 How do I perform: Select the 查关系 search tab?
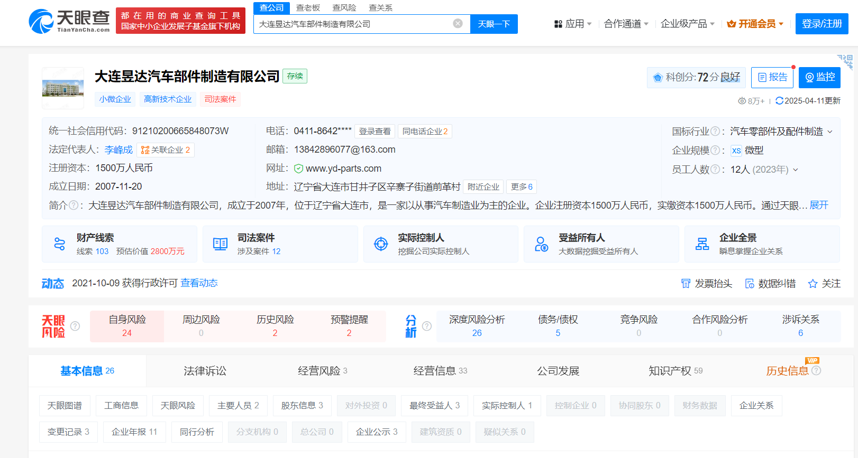coord(381,7)
